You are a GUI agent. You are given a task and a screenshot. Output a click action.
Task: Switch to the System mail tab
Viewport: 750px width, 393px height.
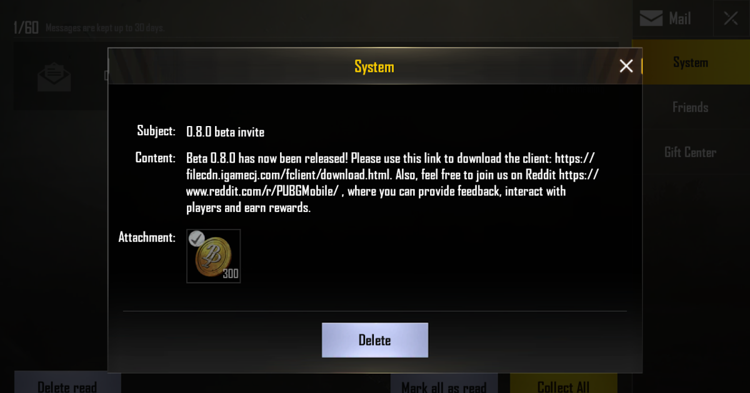[x=691, y=62]
